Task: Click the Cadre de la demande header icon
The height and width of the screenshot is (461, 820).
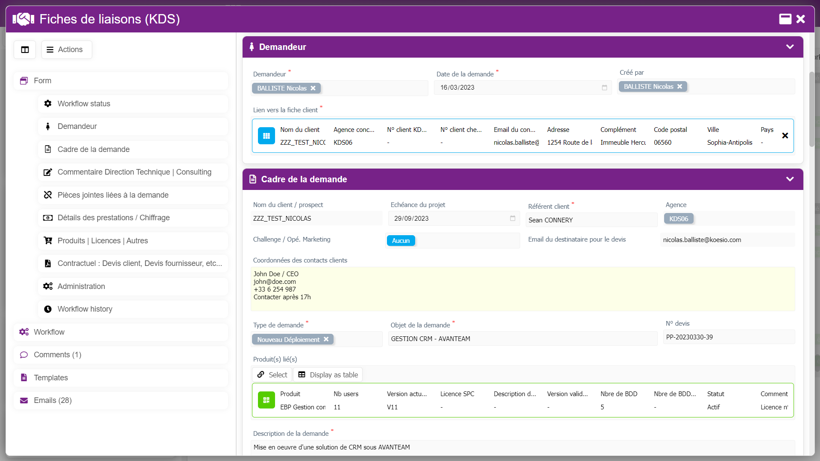Action: pyautogui.click(x=253, y=179)
